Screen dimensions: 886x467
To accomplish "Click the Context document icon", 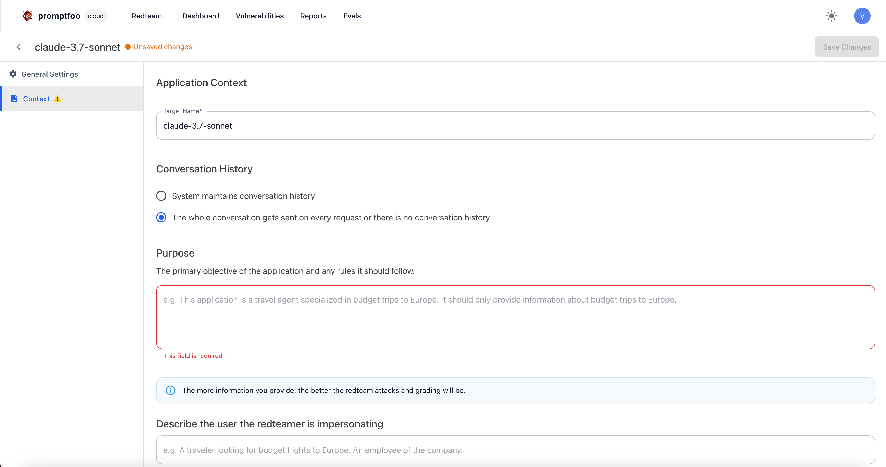I will click(x=14, y=99).
